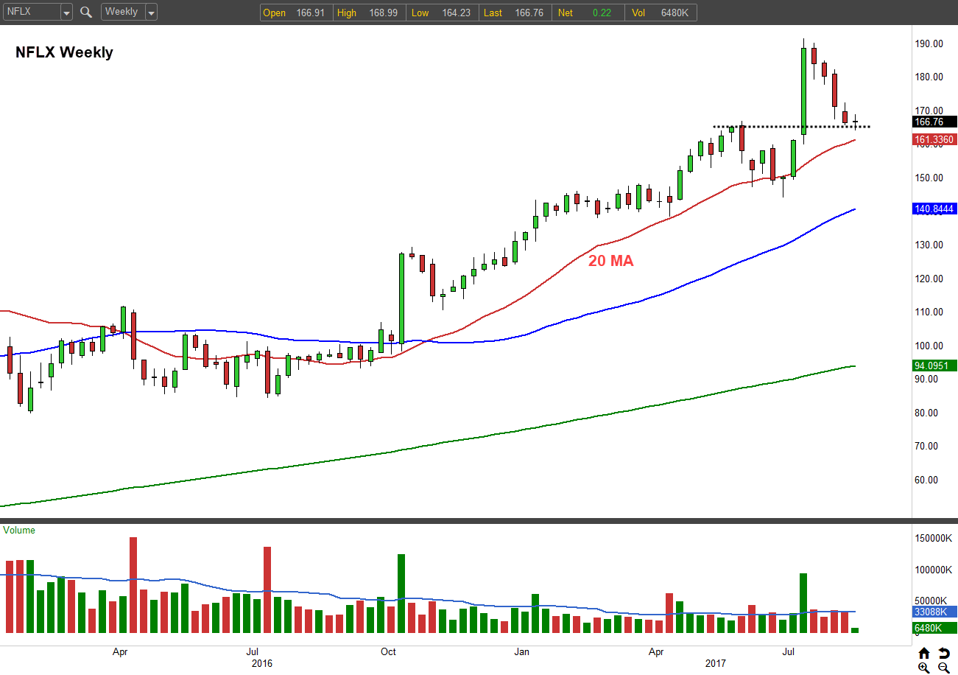Image resolution: width=958 pixels, height=675 pixels.
Task: Click the red 161.3360 moving average tag
Action: (x=934, y=139)
